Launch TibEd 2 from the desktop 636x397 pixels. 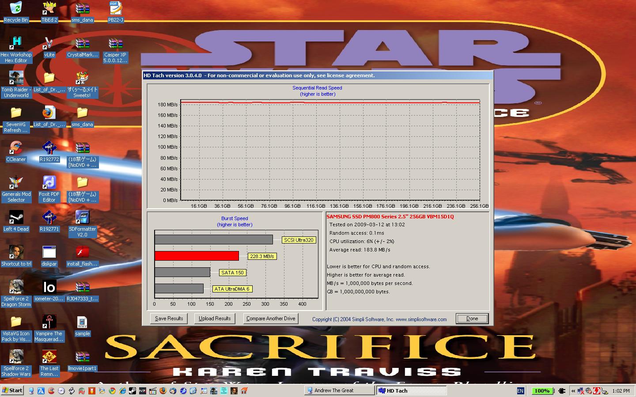tap(49, 12)
